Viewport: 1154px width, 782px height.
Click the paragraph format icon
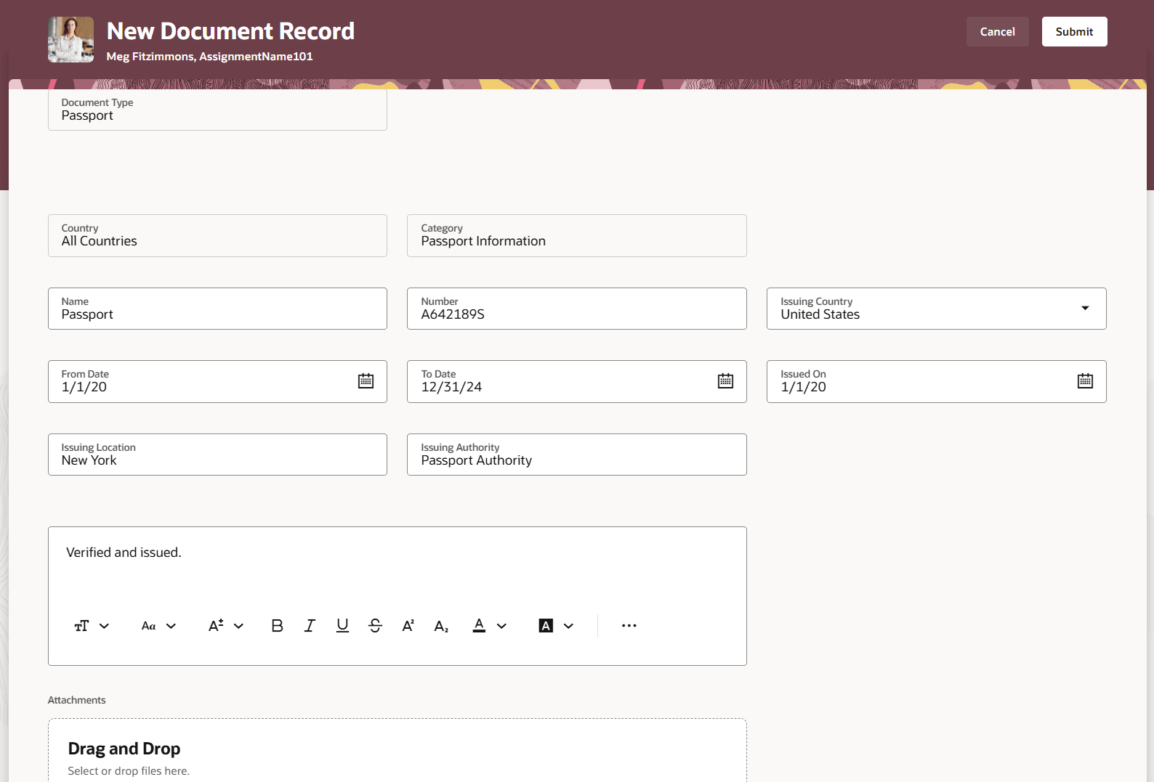81,626
